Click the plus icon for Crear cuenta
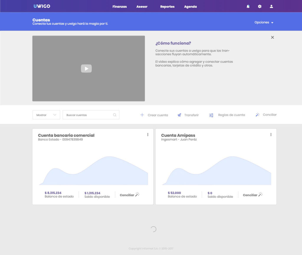This screenshot has width=302, height=255. pyautogui.click(x=142, y=115)
